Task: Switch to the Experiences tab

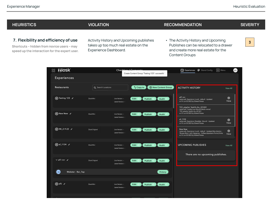Action: point(188,70)
